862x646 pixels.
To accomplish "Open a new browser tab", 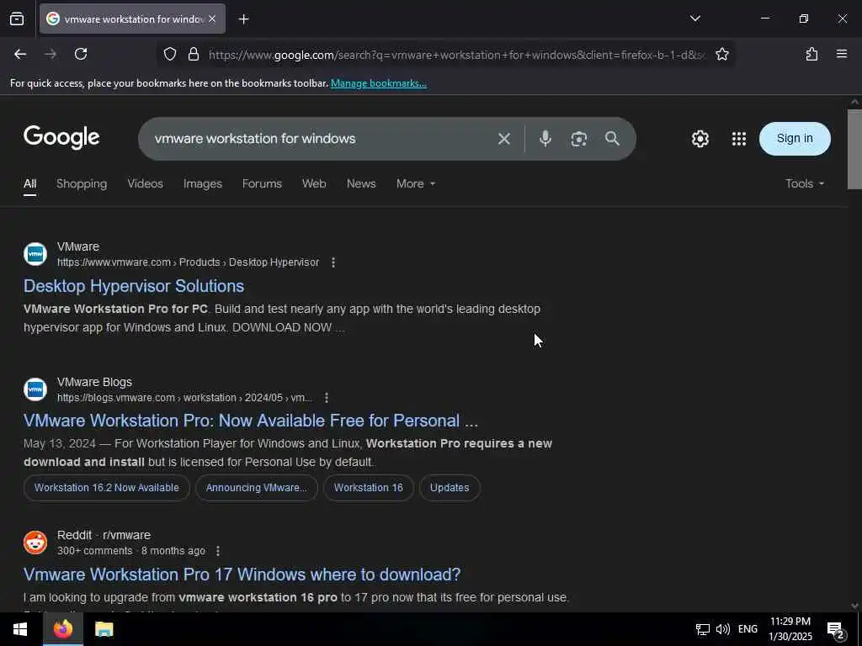I will pos(243,19).
